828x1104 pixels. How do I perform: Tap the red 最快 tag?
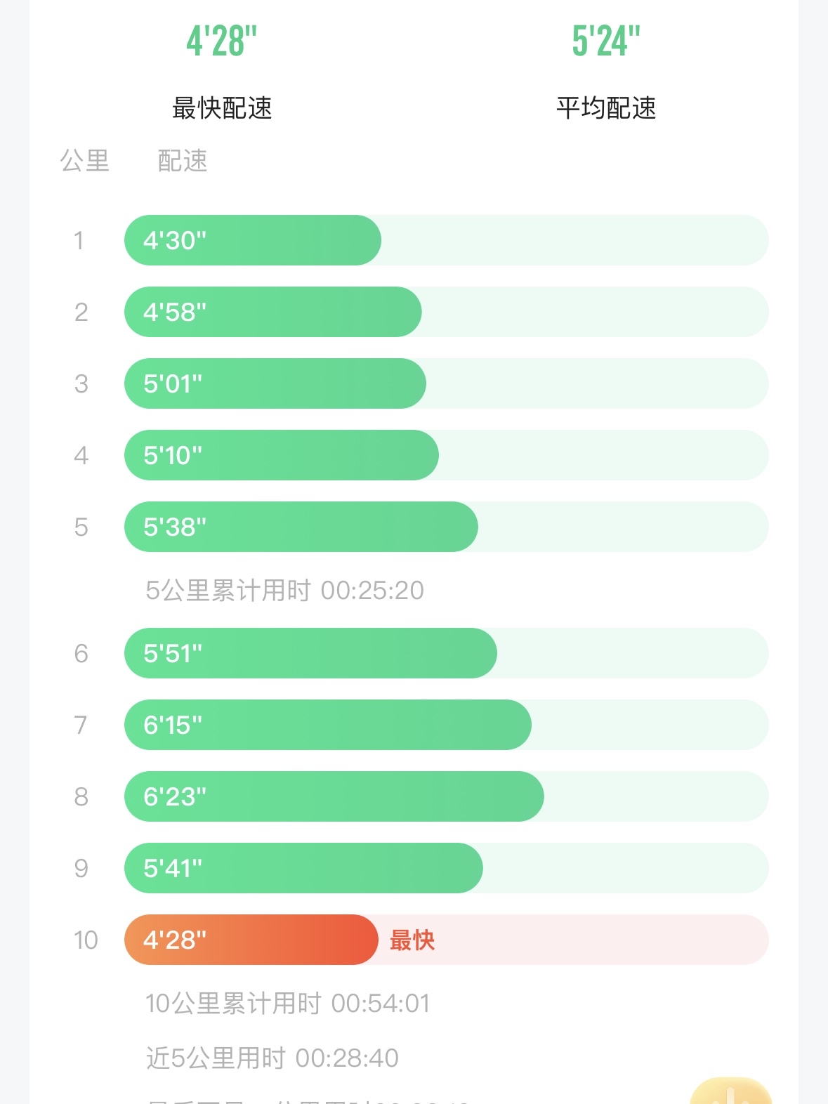(x=412, y=940)
